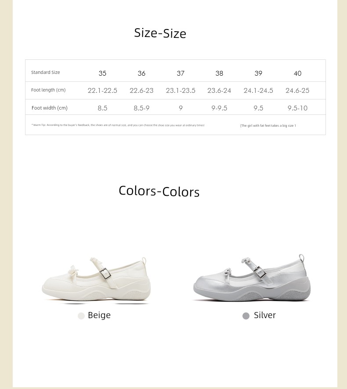Click size 37 in the size table
The height and width of the screenshot is (389, 347).
181,73
